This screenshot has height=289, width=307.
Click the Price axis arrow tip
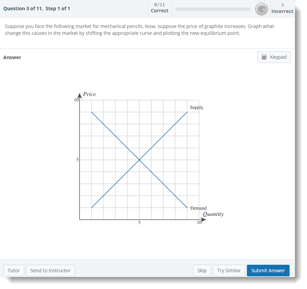point(80,94)
